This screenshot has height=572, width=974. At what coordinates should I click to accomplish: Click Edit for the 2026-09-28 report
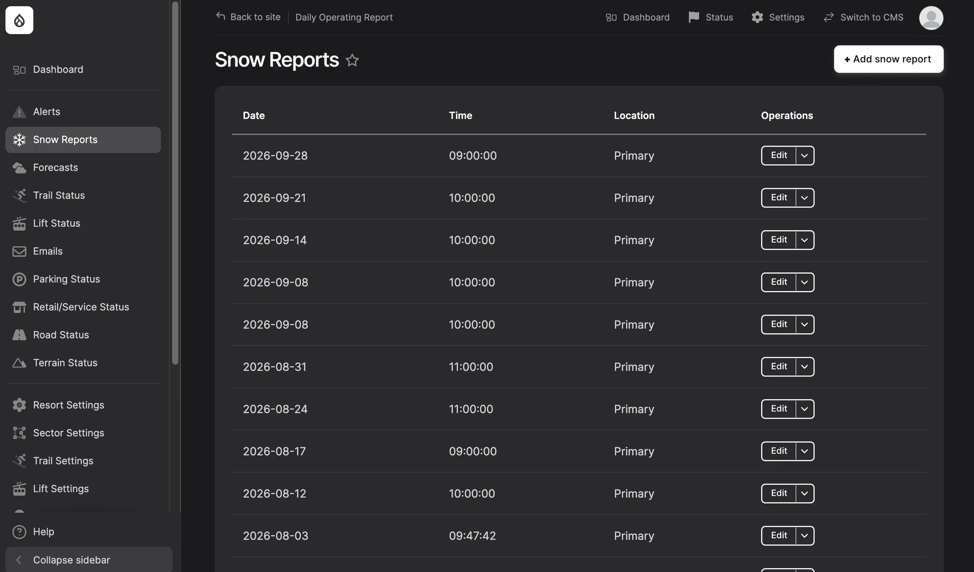[x=779, y=156]
